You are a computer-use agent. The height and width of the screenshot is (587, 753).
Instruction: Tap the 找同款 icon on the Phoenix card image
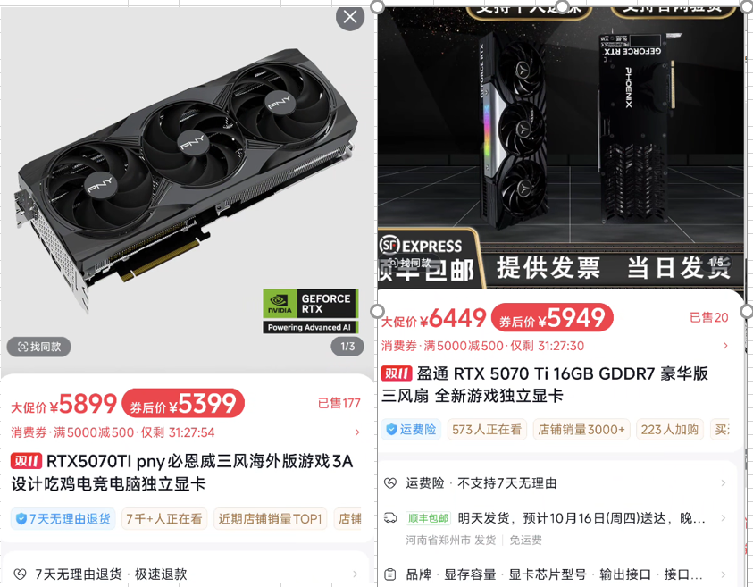point(410,263)
